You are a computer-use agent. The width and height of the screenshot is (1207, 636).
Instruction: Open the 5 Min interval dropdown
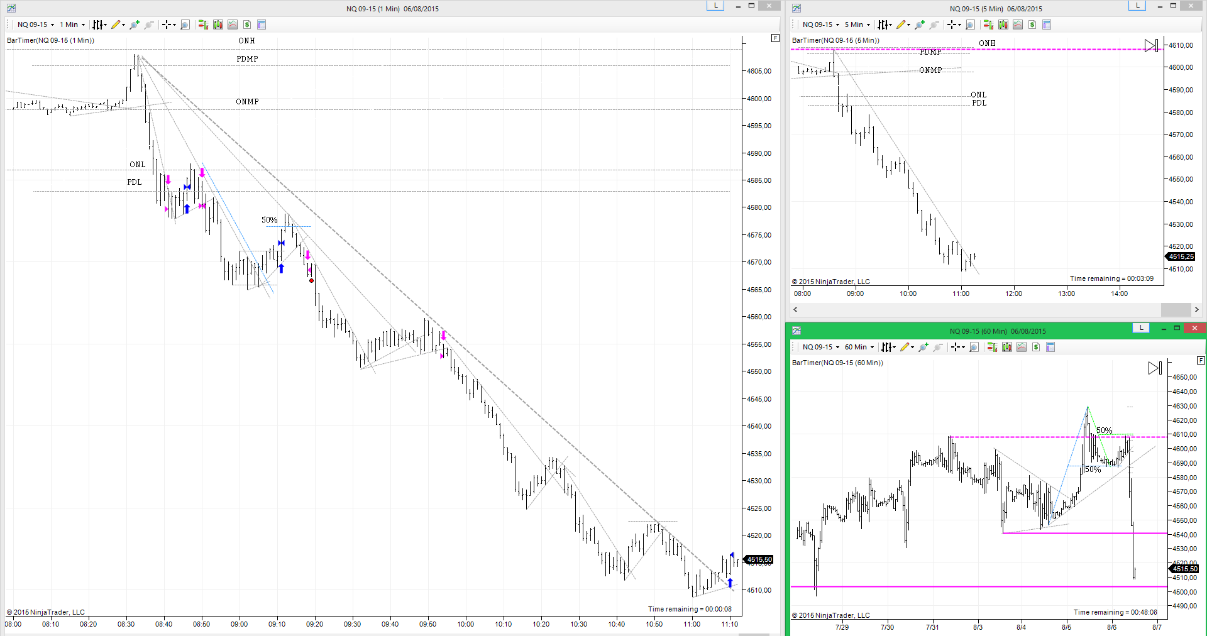857,25
